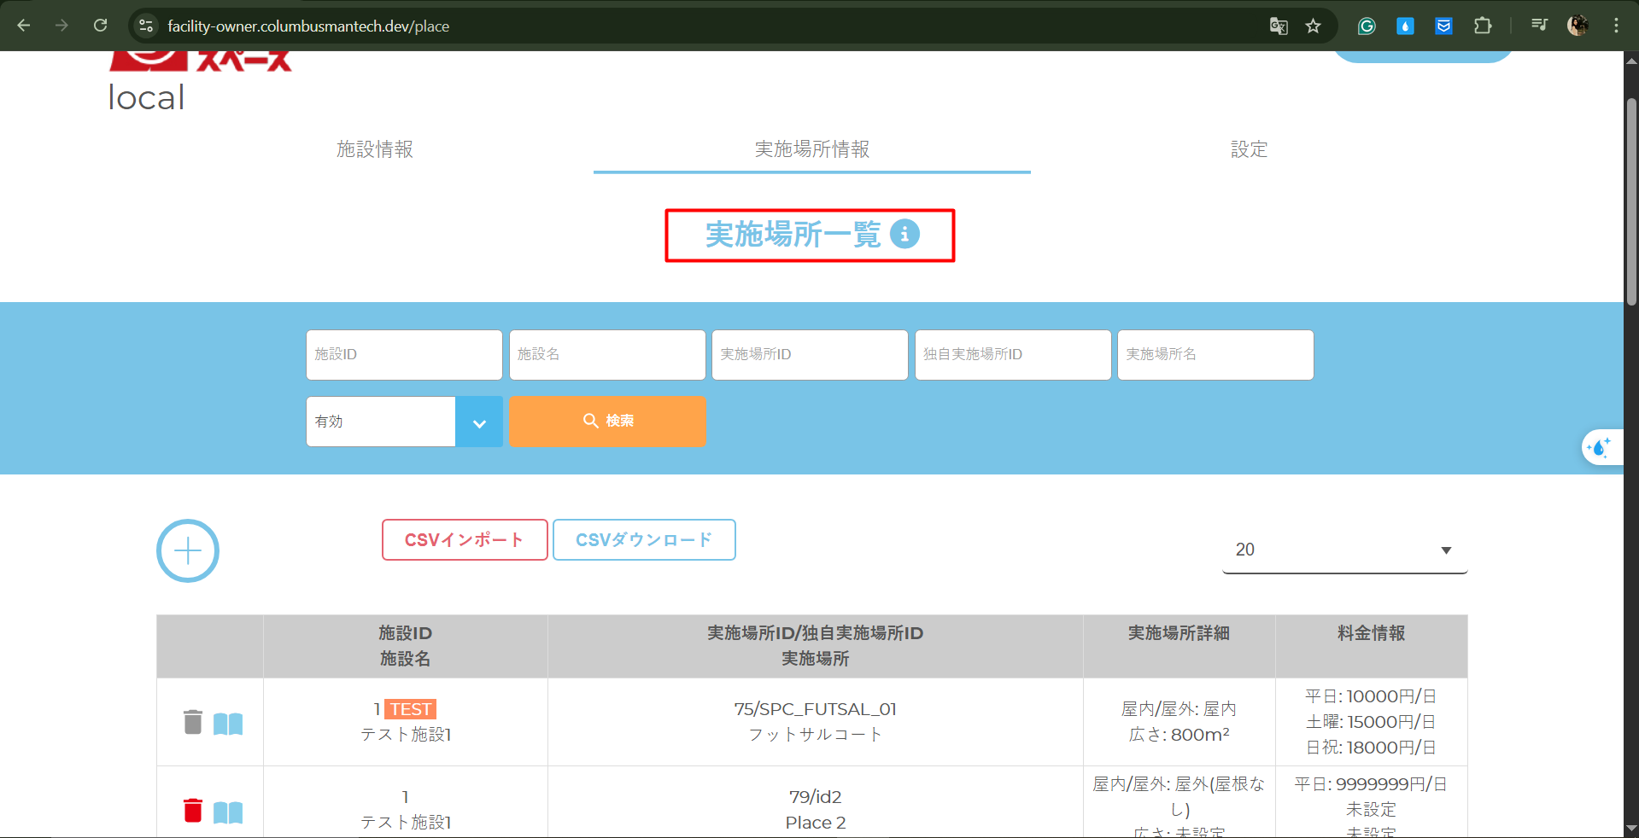
Task: Click the floating water drop sparkle widget
Action: point(1599,447)
